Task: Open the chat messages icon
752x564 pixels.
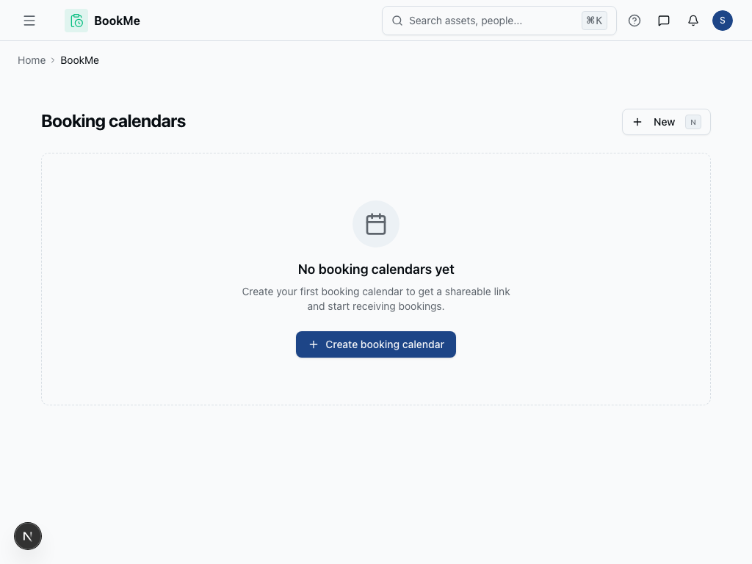Action: pos(664,21)
